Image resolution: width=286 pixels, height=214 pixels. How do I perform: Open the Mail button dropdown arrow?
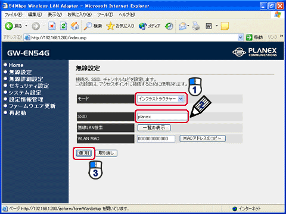pos(188,26)
